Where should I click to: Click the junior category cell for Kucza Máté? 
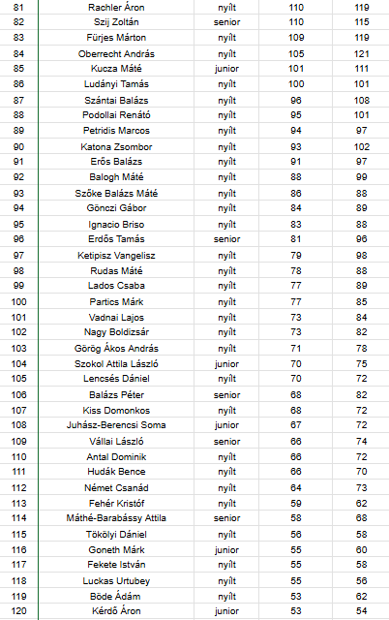coord(226,69)
